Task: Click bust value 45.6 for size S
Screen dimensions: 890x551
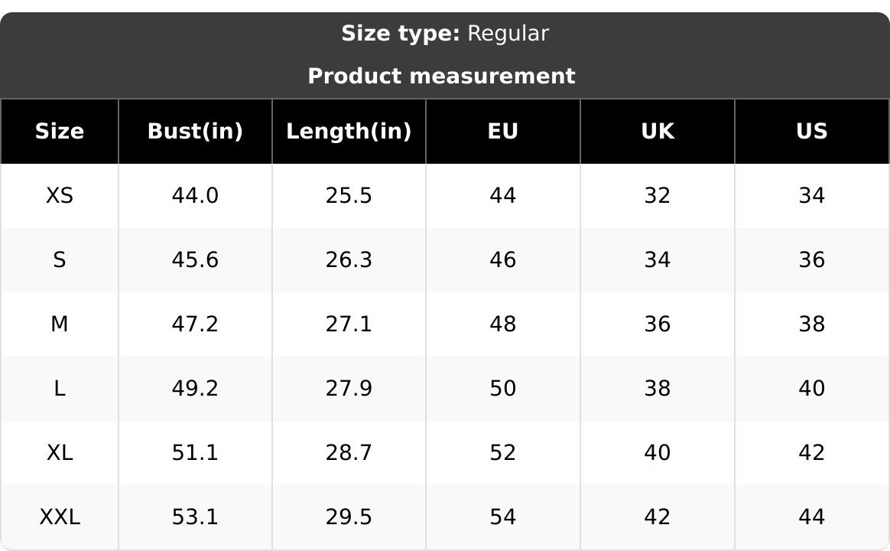Action: click(x=195, y=259)
